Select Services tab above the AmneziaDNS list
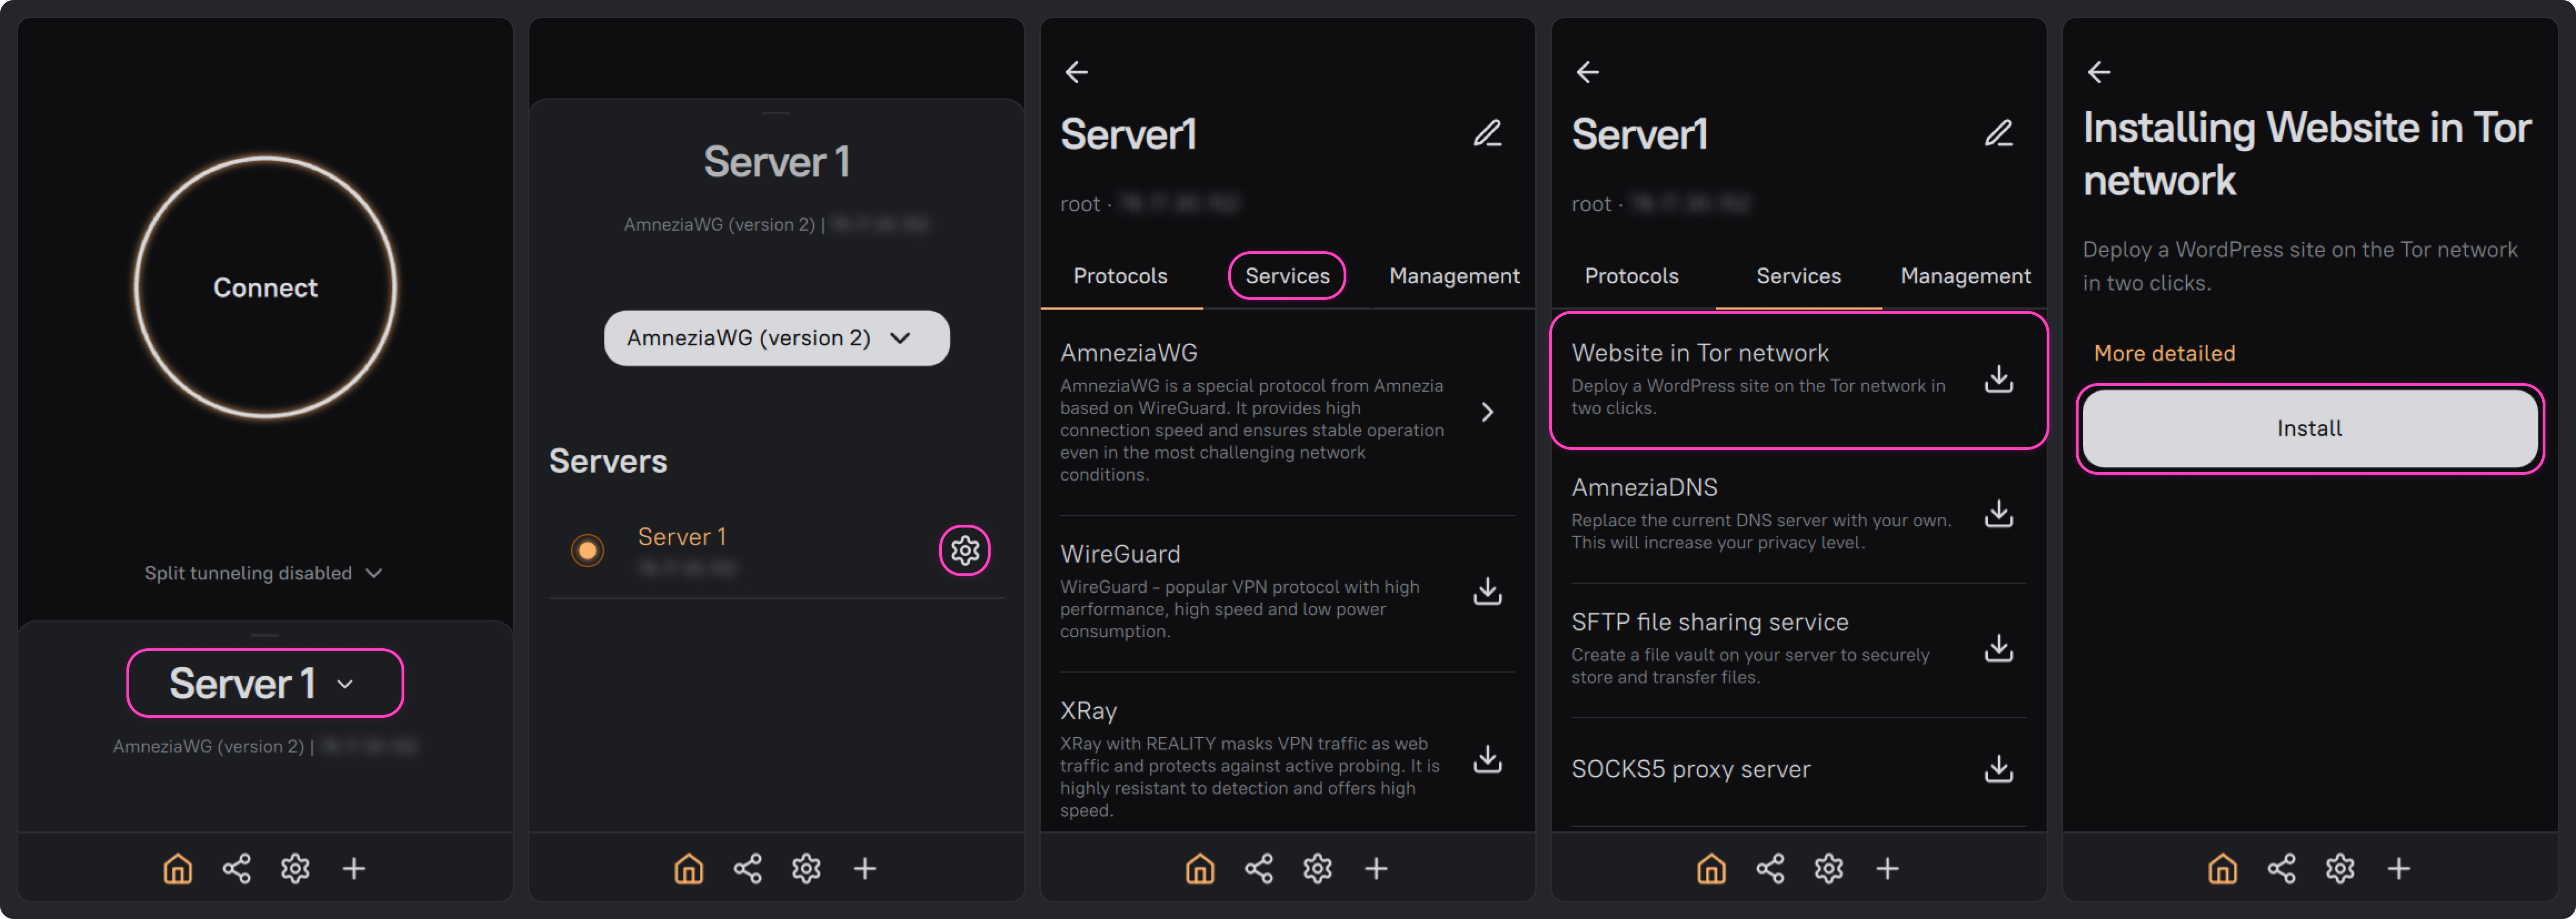This screenshot has width=2576, height=919. point(1798,276)
